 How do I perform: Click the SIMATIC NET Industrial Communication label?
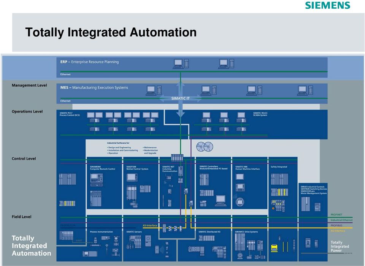(170, 169)
